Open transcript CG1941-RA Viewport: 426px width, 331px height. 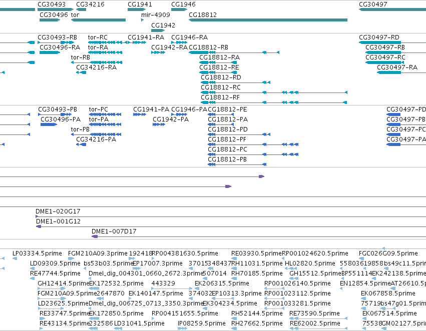coord(146,37)
